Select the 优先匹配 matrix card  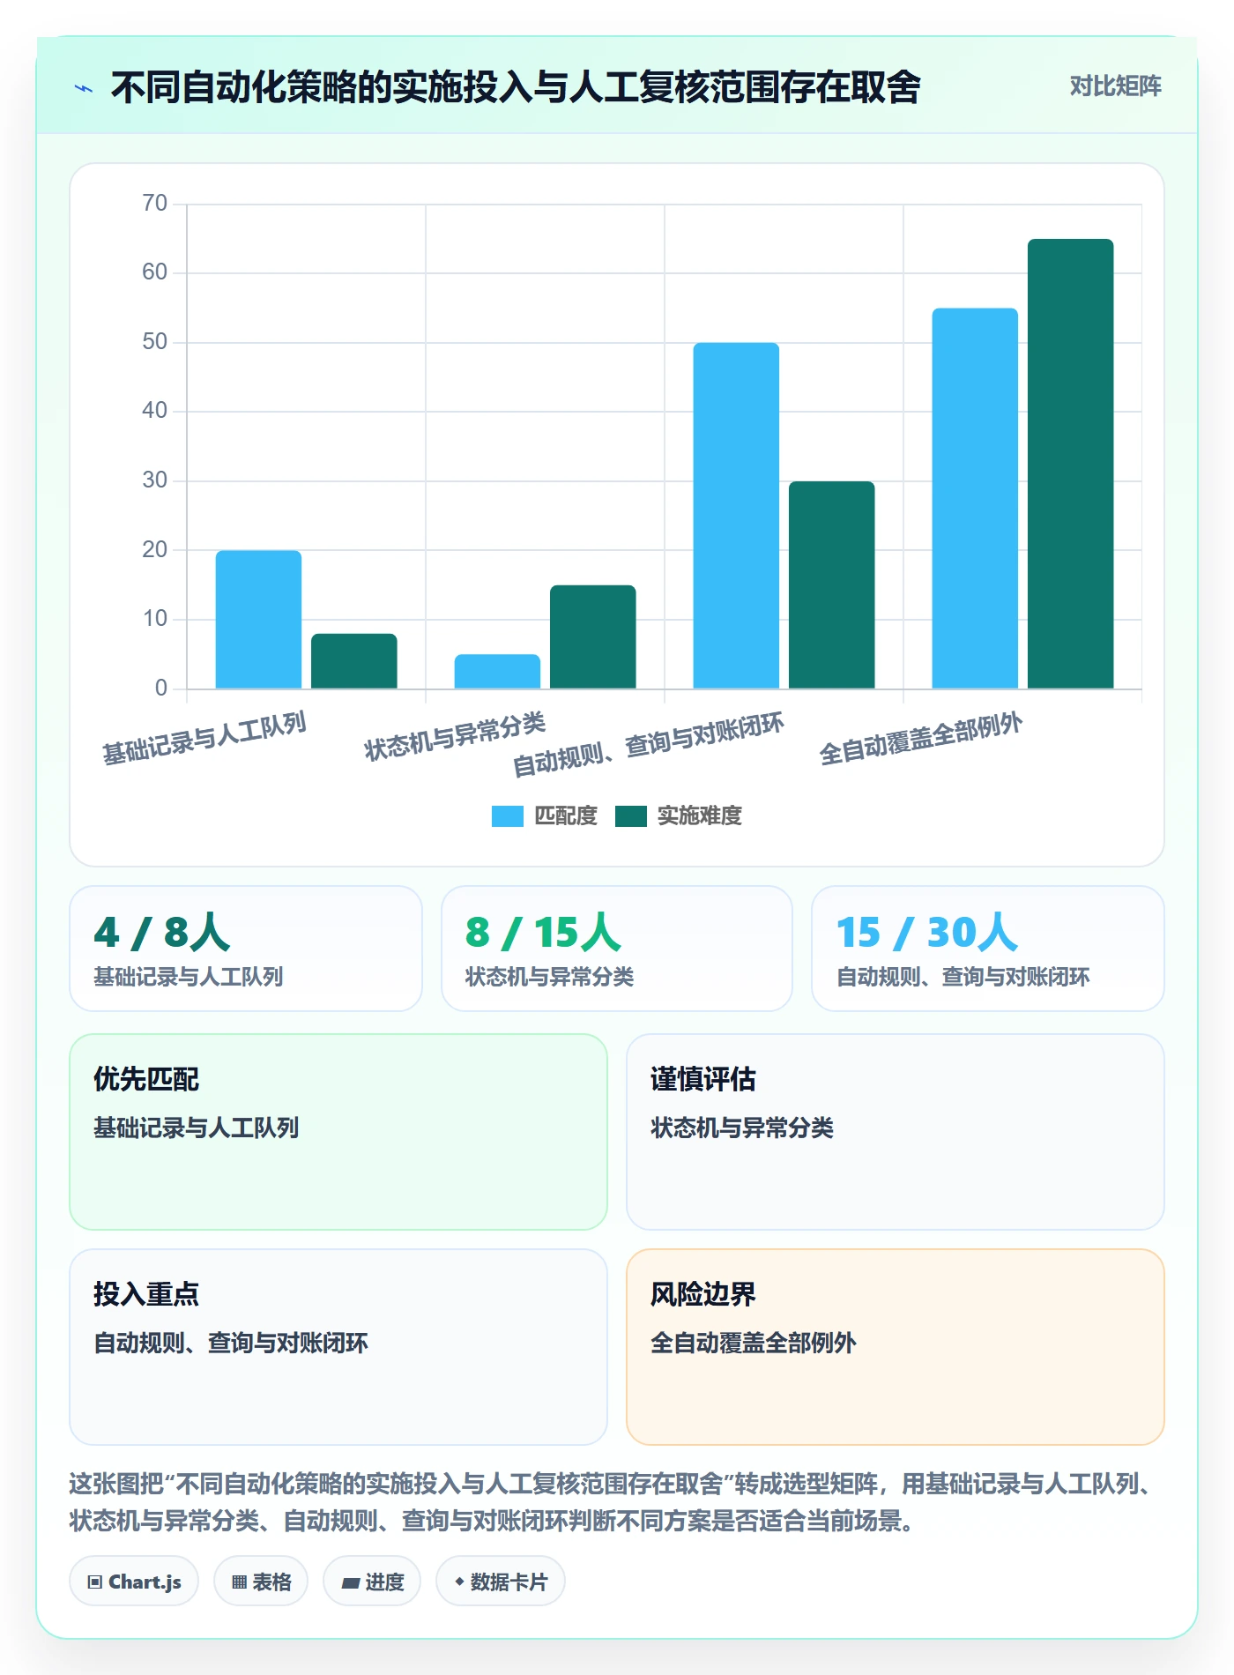338,1132
